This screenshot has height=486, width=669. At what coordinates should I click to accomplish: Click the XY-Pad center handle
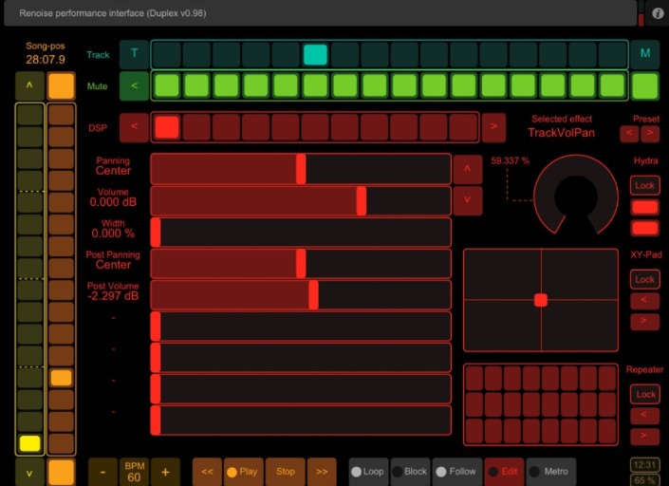[541, 300]
